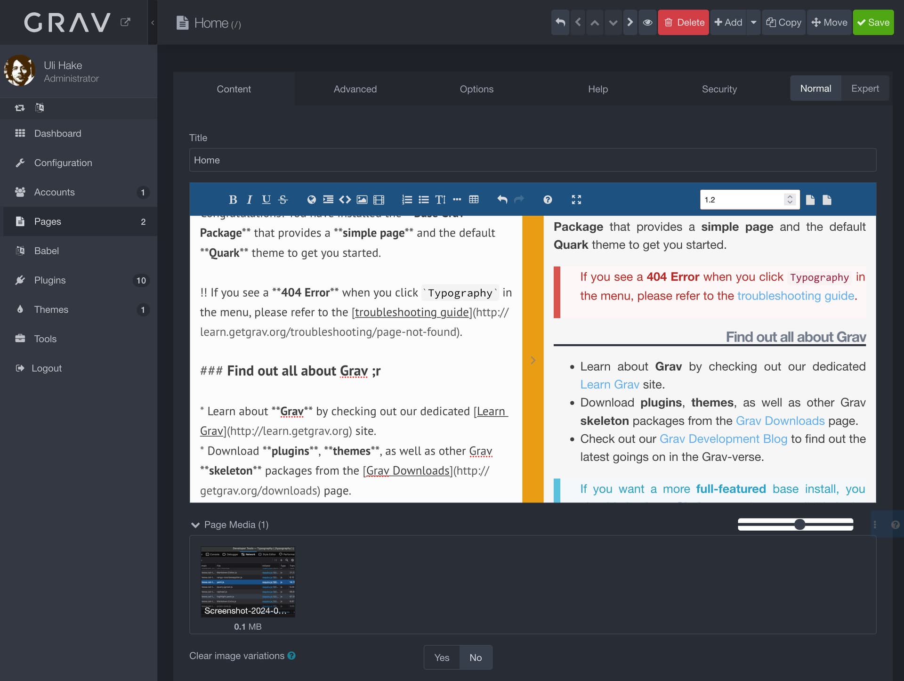Screen dimensions: 904x681
Task: Open the Options tab
Action: coord(476,89)
